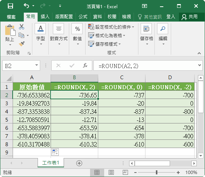Open the Name Box dropdown arrow
This screenshot has height=177, width=205.
[37, 65]
